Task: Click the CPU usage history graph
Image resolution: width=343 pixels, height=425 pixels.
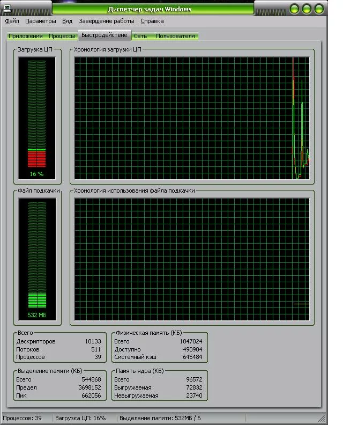Action: [x=192, y=118]
